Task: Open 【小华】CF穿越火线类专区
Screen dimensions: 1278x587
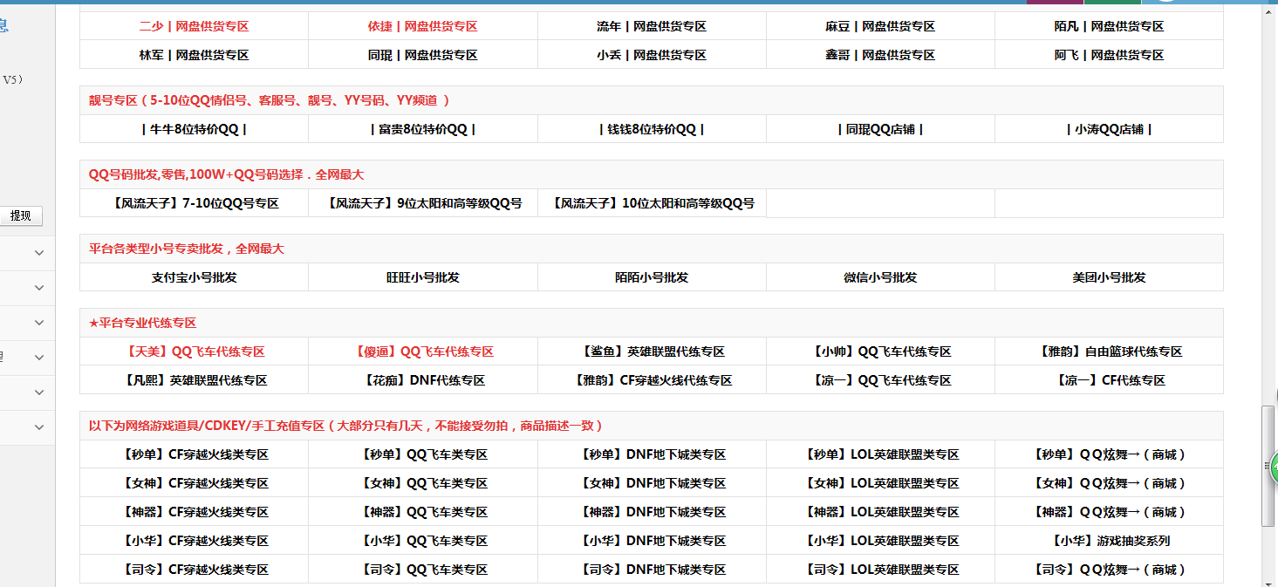Action: pyautogui.click(x=194, y=541)
